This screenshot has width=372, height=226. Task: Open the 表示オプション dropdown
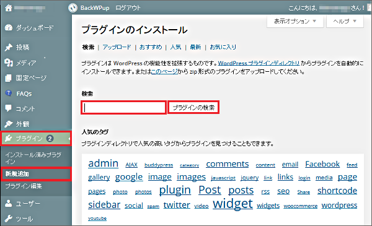(x=295, y=21)
